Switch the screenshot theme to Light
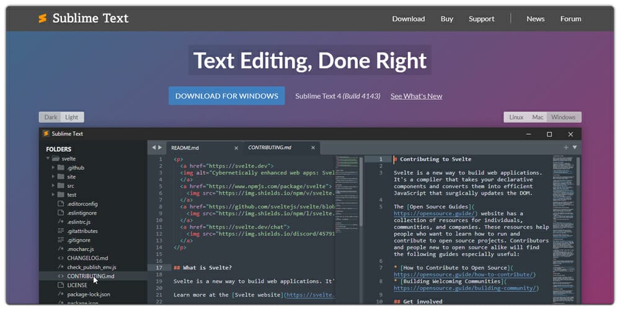Image resolution: width=620 pixels, height=310 pixels. point(72,117)
